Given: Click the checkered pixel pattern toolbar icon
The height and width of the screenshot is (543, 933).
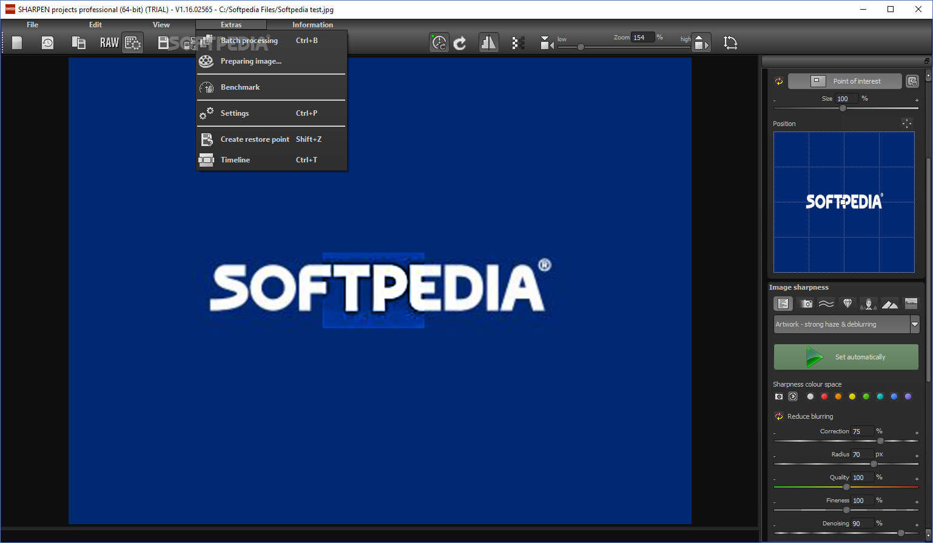Looking at the screenshot, I should 518,42.
